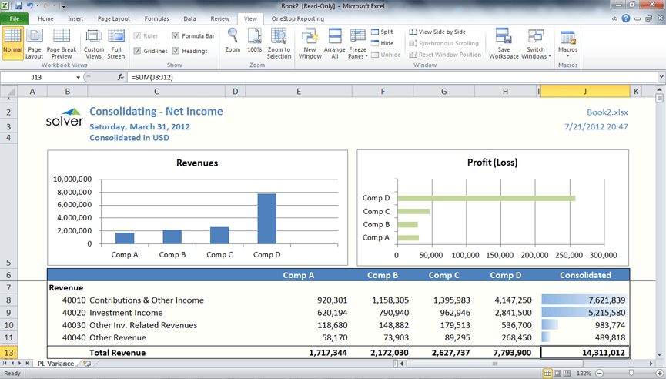This screenshot has height=379, width=666.
Task: Select the Profit (Loss) chart
Action: 493,207
